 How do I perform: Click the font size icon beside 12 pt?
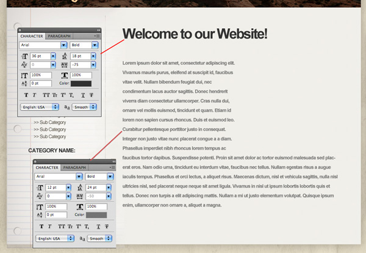pos(40,188)
